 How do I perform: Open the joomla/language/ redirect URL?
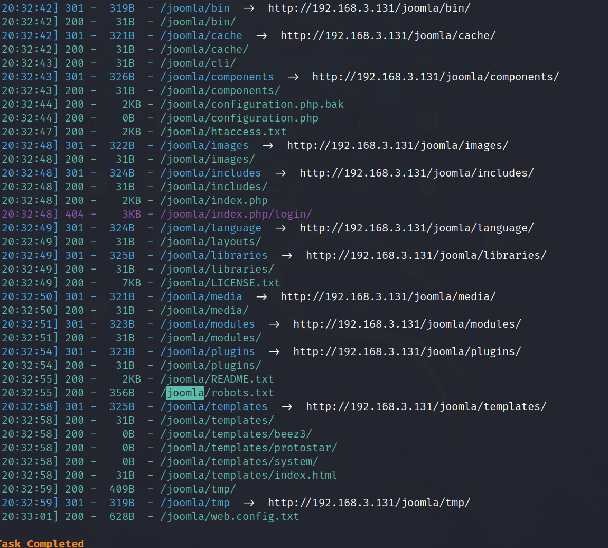(416, 228)
